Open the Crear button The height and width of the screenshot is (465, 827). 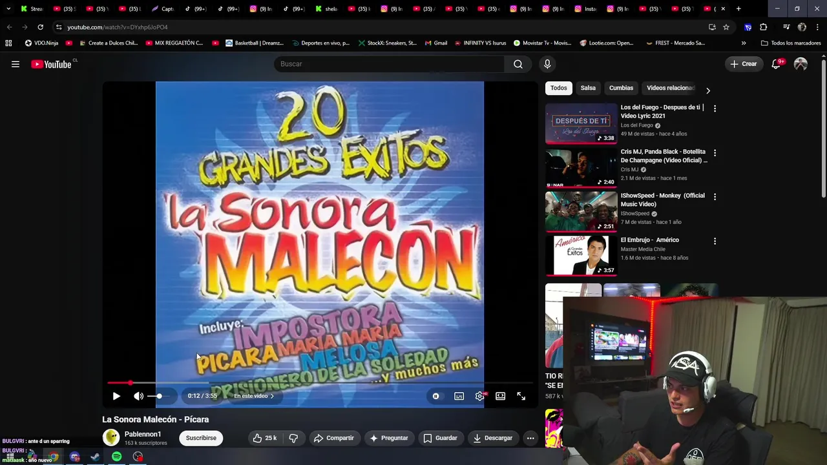[743, 64]
